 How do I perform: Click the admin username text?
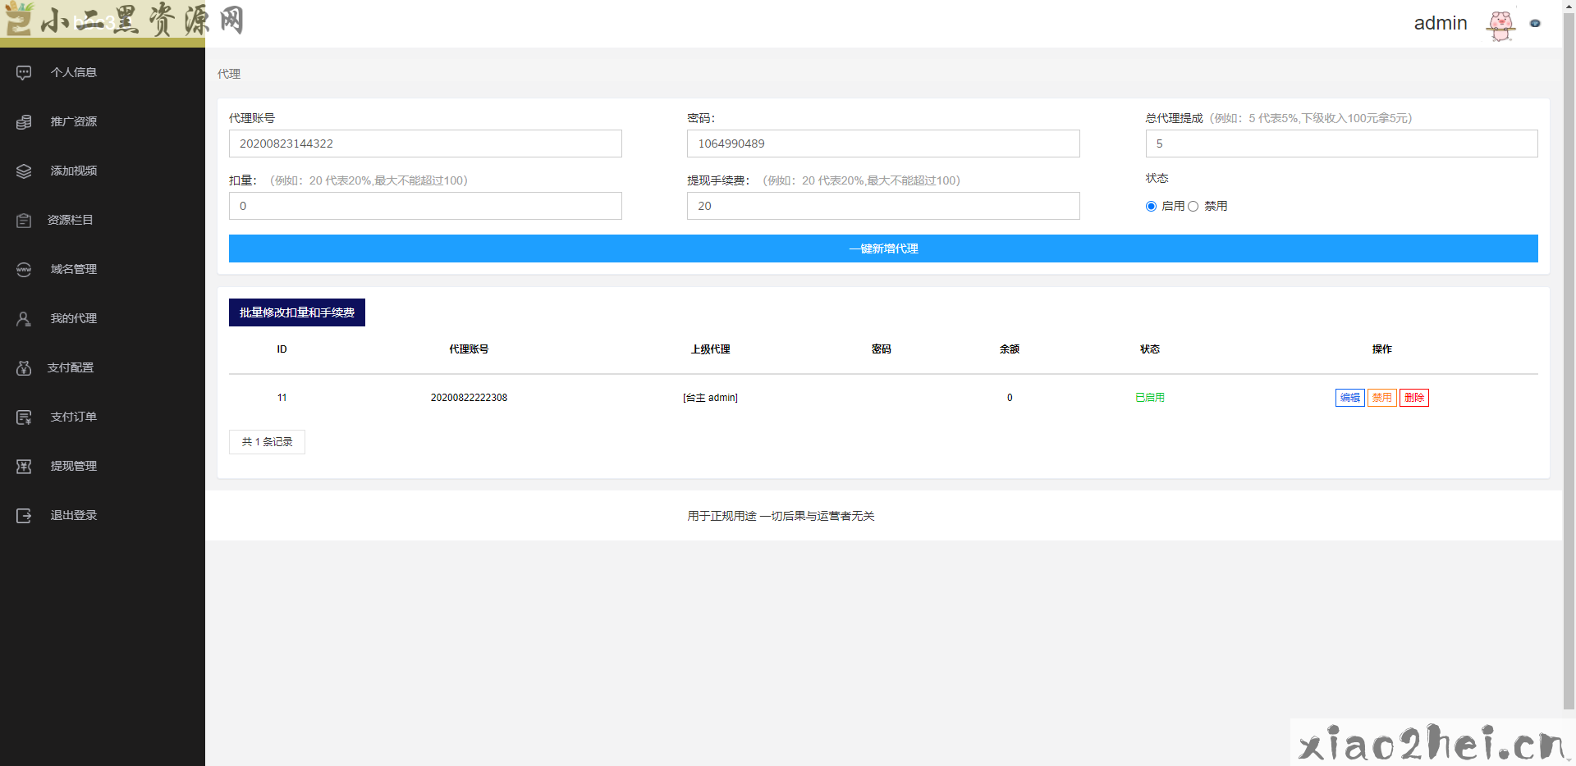click(1441, 23)
